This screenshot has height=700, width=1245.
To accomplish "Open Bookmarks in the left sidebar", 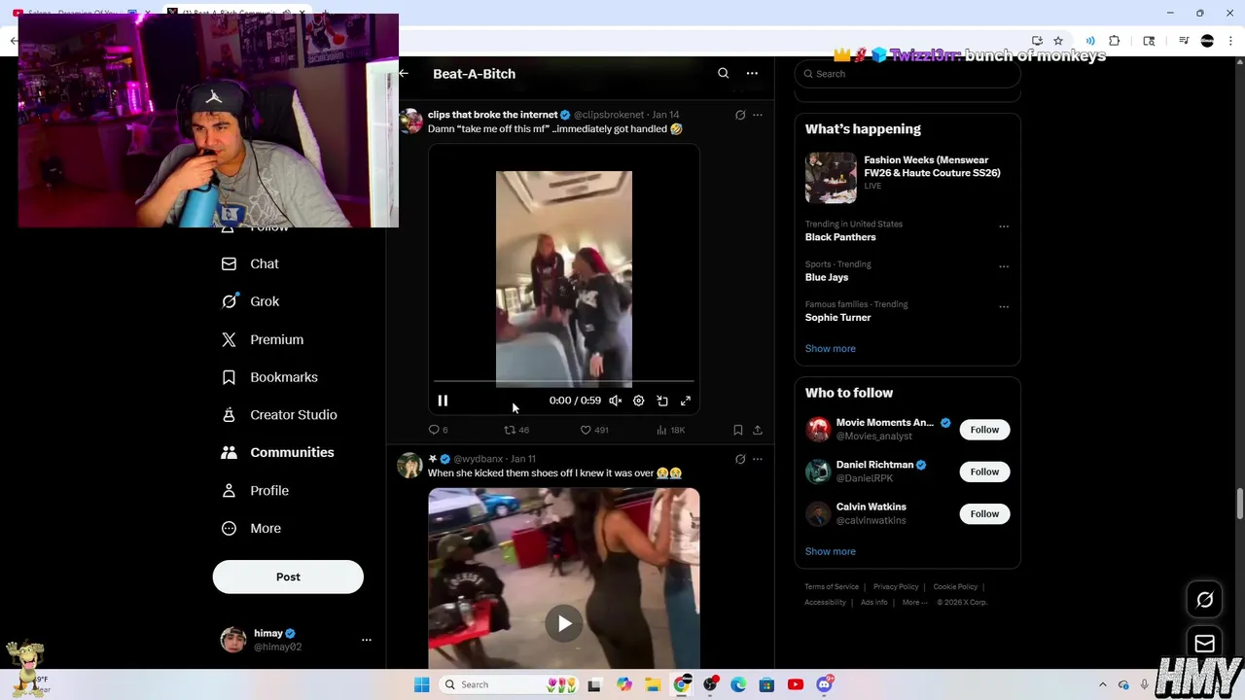I will click(x=269, y=377).
